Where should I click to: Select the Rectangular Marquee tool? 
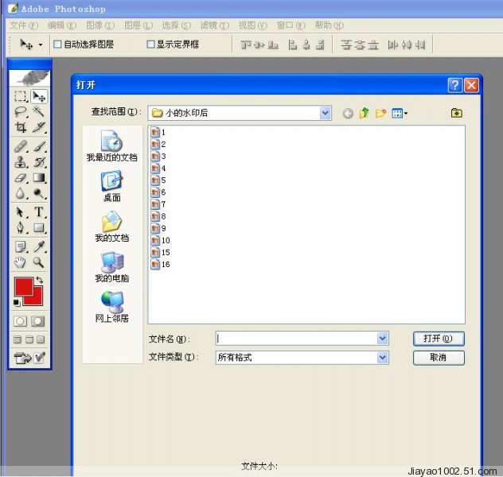tap(21, 96)
